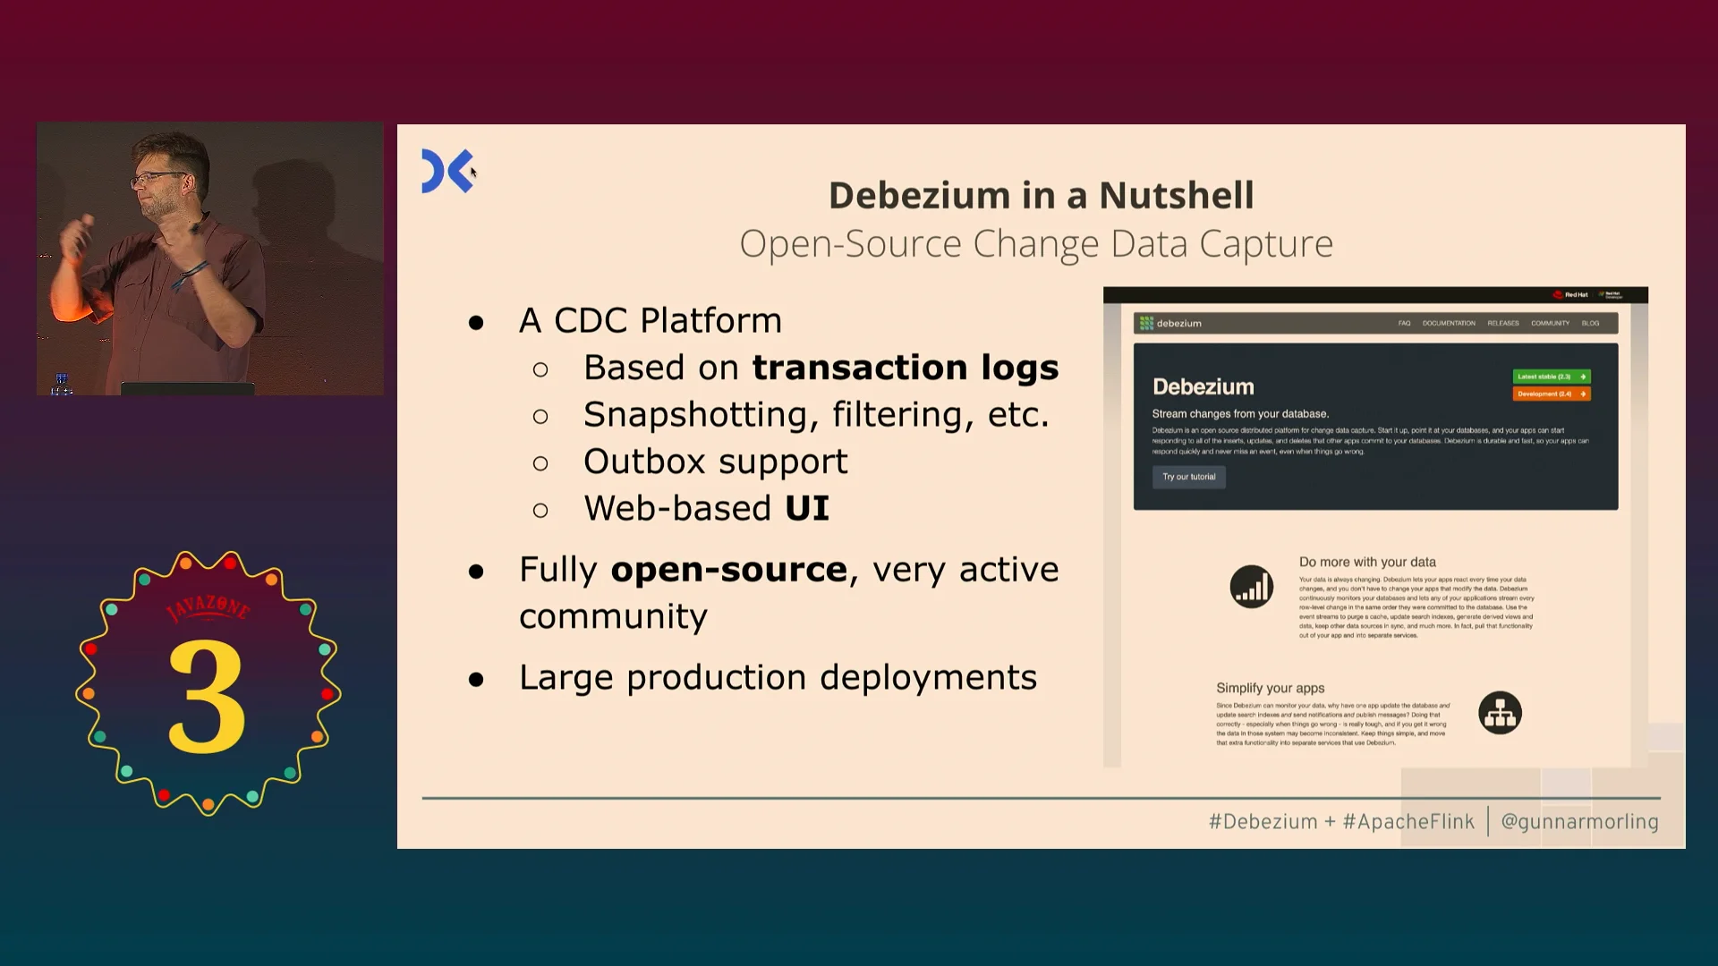Click the "#Debezium + #ApacheFlink" hashtag text
The height and width of the screenshot is (966, 1718).
click(x=1340, y=821)
